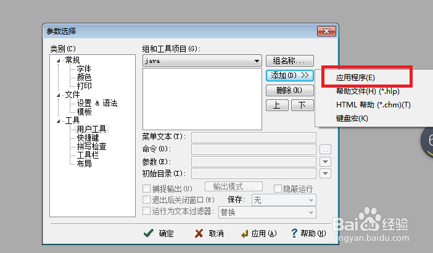
Task: Open the arrow dropdown beside 初始目录 field
Action: point(325,173)
